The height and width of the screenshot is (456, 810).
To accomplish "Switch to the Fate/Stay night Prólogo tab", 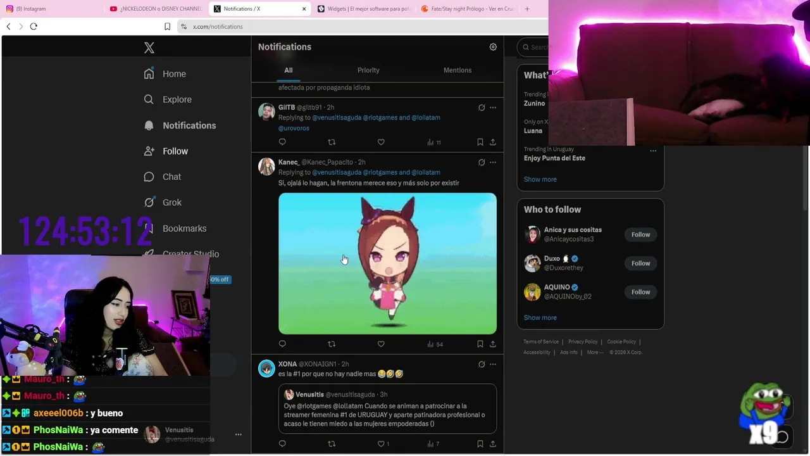I will 467,9.
